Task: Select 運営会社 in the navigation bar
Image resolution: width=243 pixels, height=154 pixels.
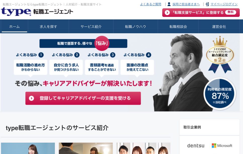Action: coord(219,26)
